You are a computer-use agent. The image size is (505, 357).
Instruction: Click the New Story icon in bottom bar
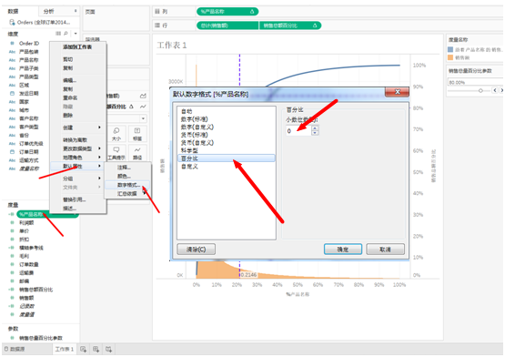109,349
